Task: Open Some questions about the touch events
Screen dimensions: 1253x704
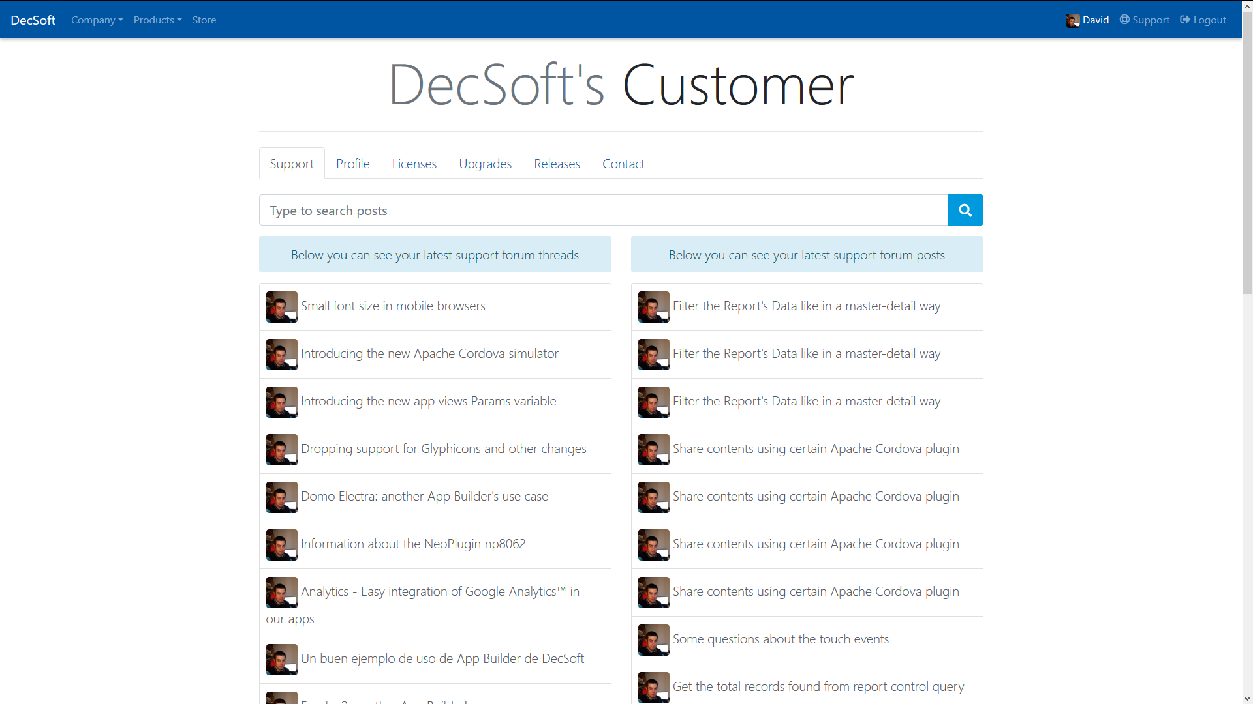Action: coord(781,639)
